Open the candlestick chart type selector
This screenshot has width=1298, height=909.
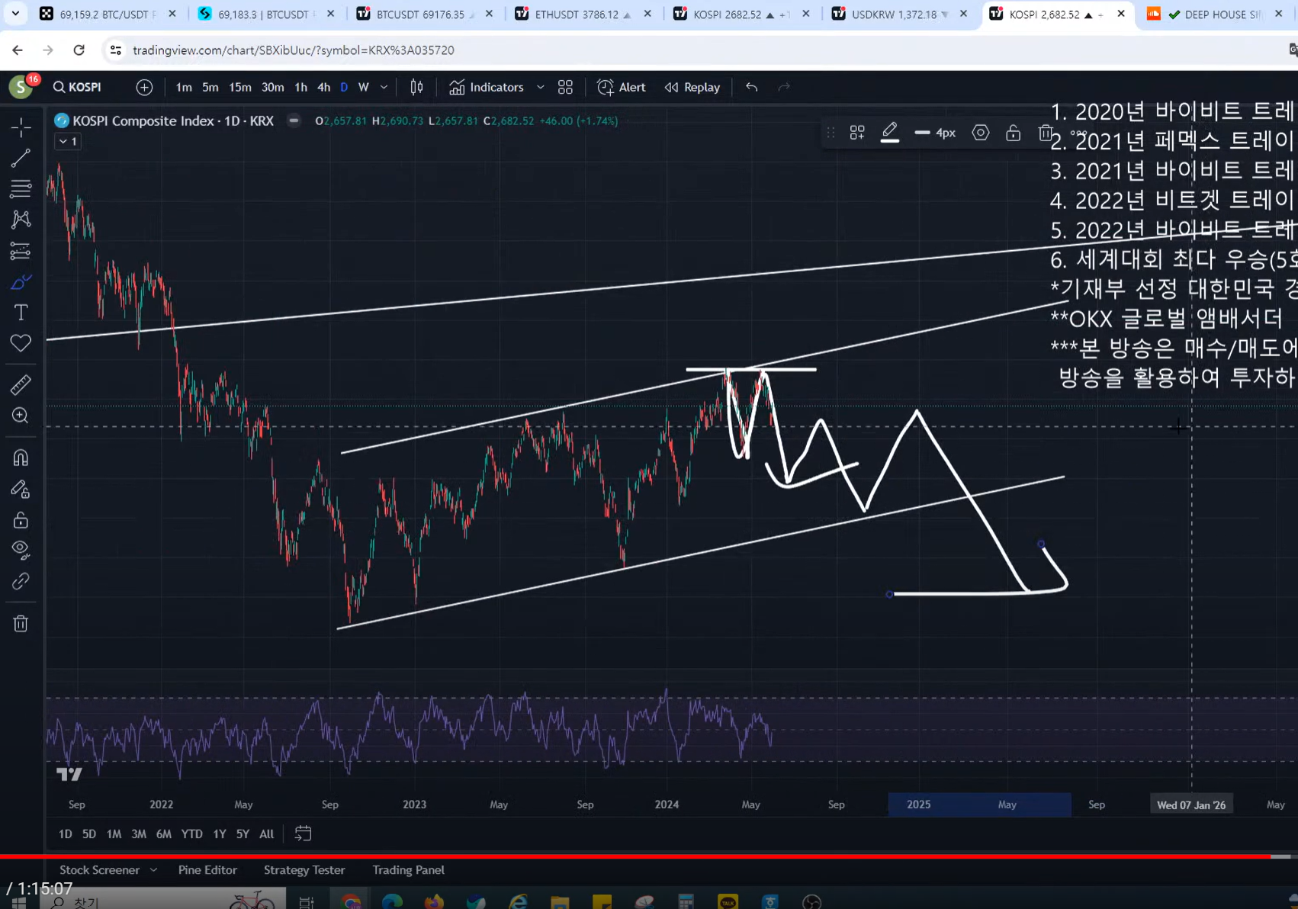[x=416, y=87]
